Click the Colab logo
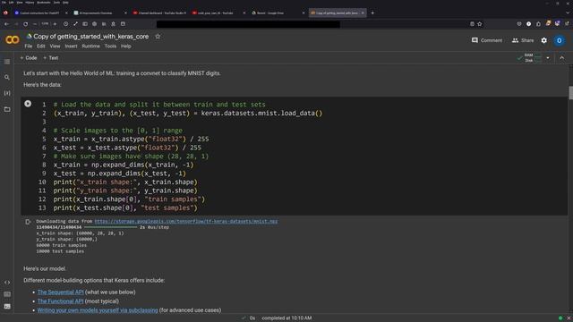 [x=12, y=39]
